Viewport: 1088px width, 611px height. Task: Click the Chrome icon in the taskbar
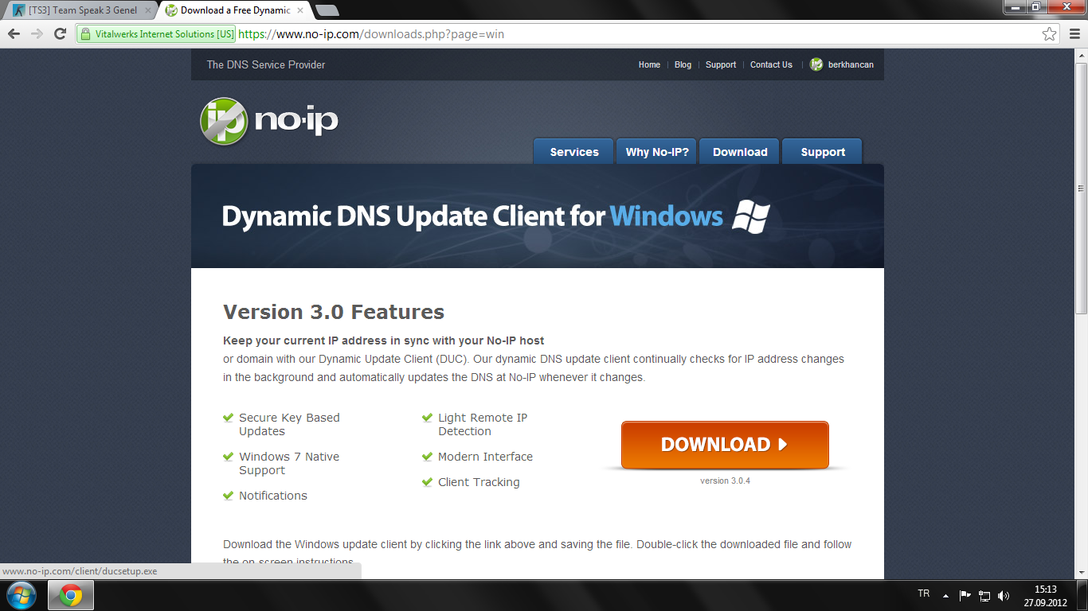tap(71, 595)
